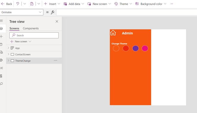The height and width of the screenshot is (113, 197).
Task: Select the App item in the tree
Action: click(18, 48)
